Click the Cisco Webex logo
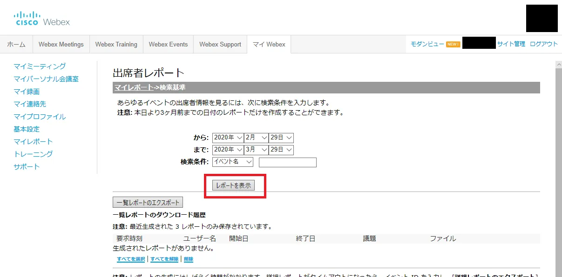 (42, 19)
